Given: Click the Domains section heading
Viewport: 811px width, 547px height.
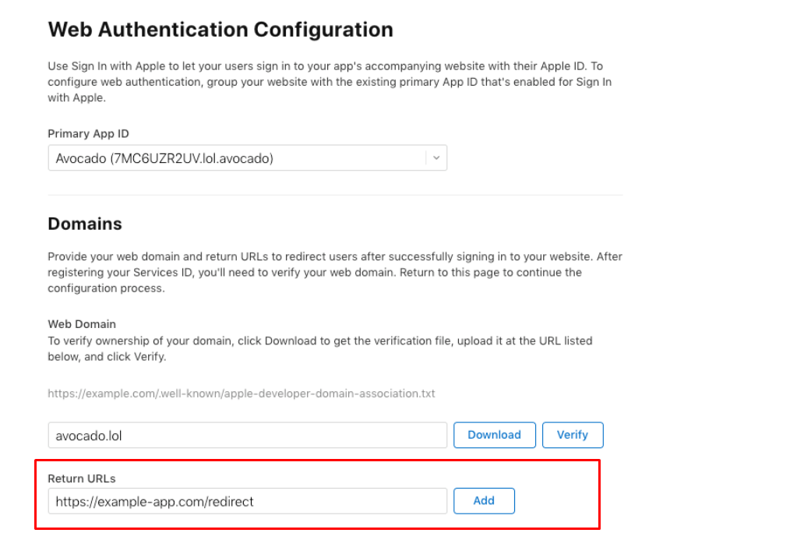Looking at the screenshot, I should coord(85,224).
